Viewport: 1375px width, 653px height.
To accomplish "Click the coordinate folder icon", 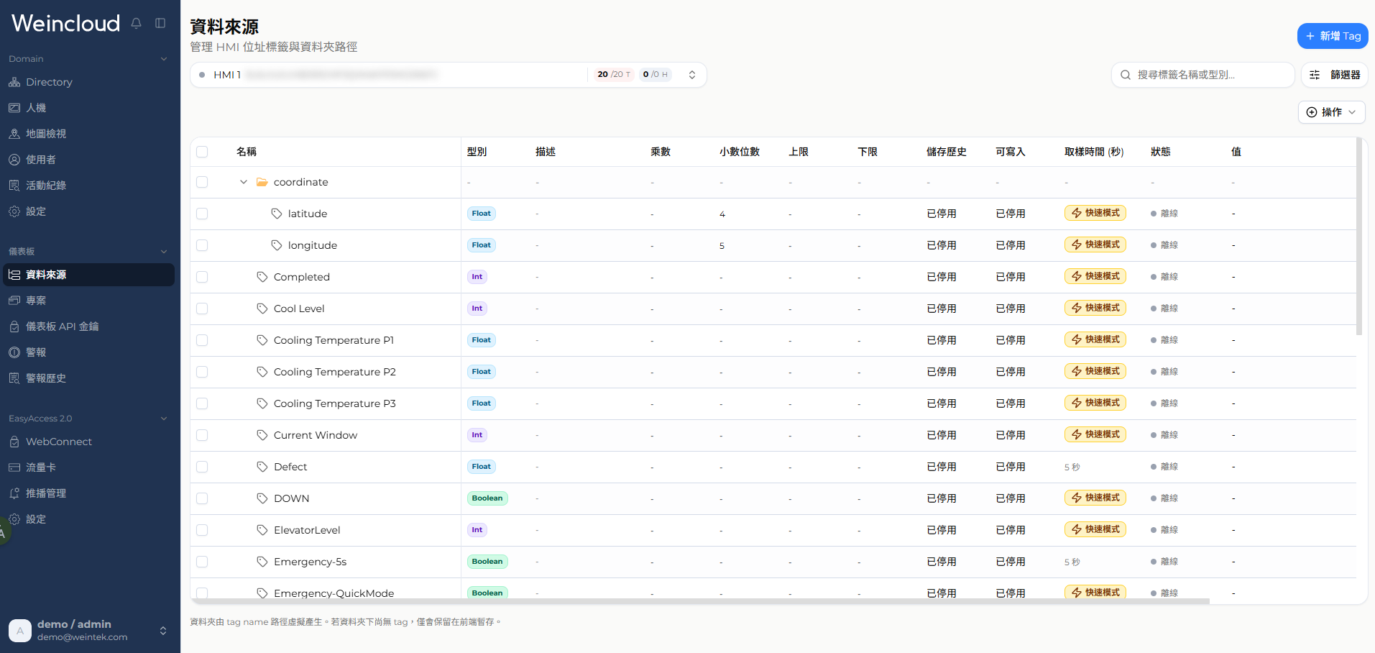I will coord(262,182).
